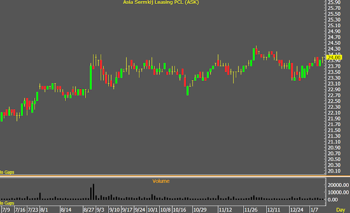Viewport: 350px width, 213px height.
Task: Click the 7/16 date label
Action: 20,210
